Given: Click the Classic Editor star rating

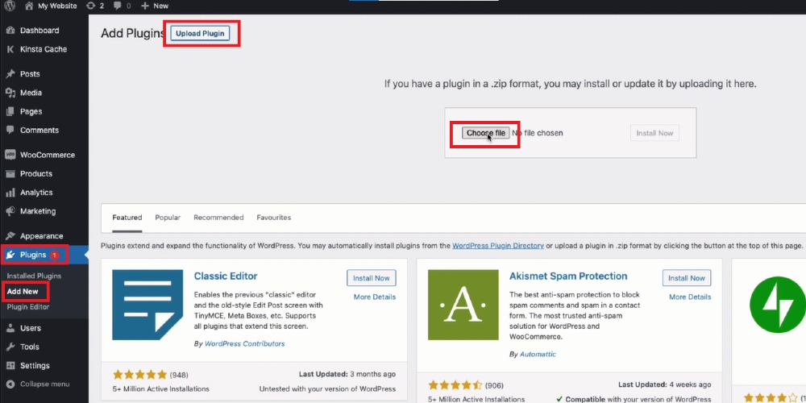Looking at the screenshot, I should click(x=139, y=374).
